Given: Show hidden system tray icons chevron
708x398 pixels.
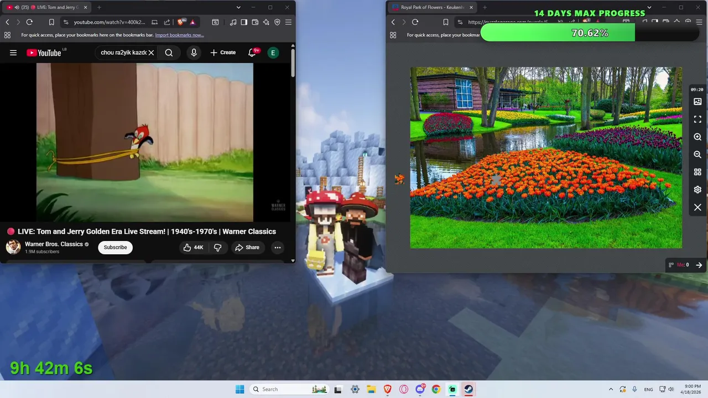Looking at the screenshot, I should pyautogui.click(x=611, y=389).
